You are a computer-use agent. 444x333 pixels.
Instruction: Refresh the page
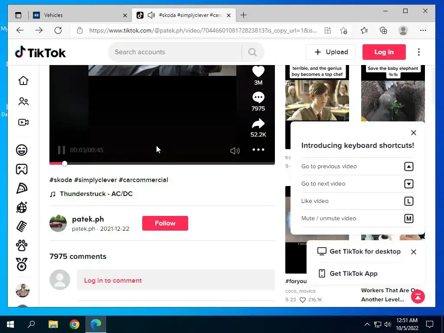pos(58,30)
